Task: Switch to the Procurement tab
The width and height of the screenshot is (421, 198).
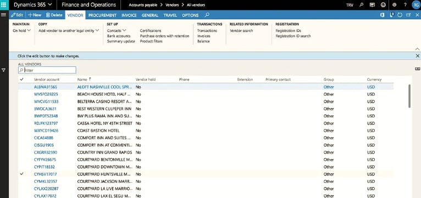Action: (102, 15)
